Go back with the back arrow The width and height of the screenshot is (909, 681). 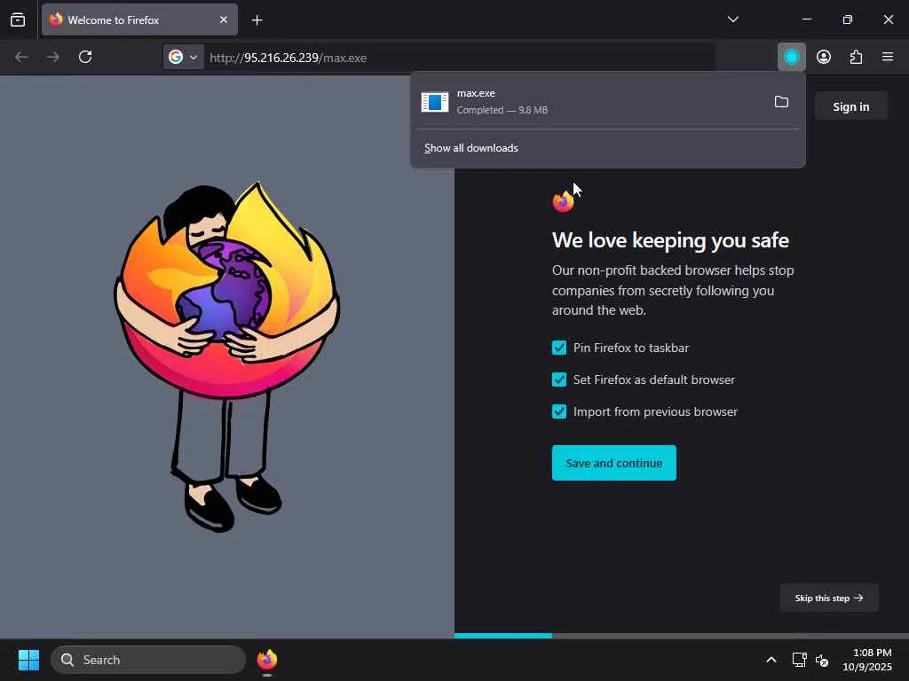coord(21,57)
